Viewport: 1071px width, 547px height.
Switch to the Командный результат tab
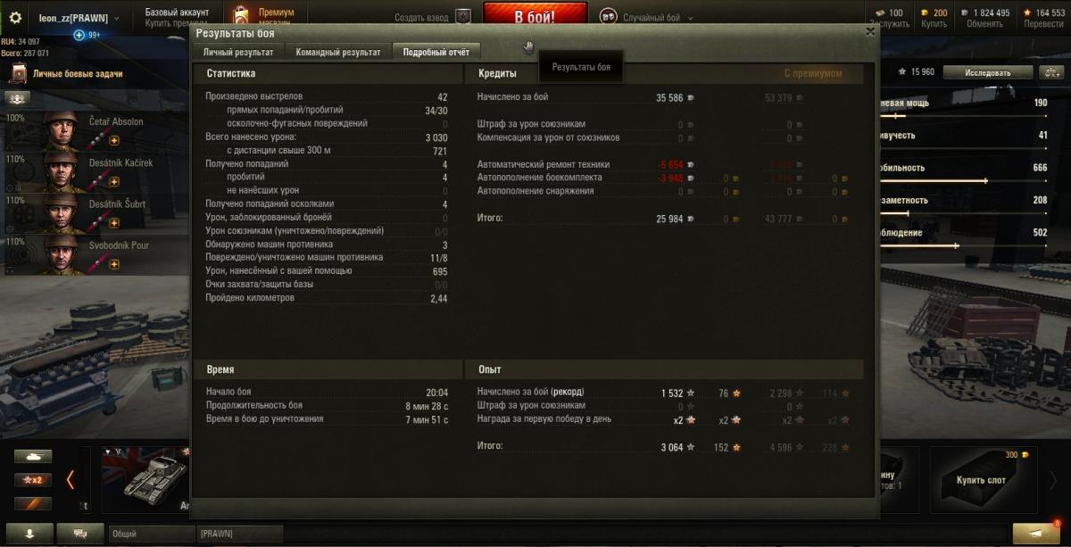click(338, 52)
